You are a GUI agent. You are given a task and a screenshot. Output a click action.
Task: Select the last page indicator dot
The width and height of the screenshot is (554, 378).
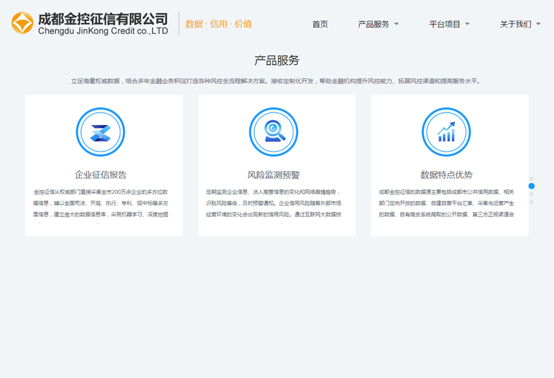pyautogui.click(x=532, y=202)
